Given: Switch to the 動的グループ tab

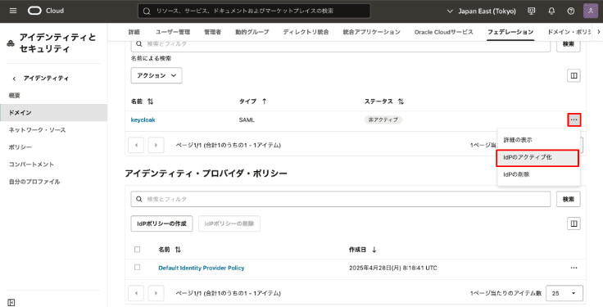Looking at the screenshot, I should (x=252, y=32).
